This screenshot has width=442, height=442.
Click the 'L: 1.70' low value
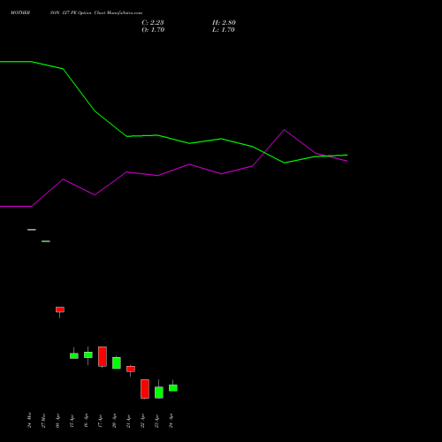click(x=224, y=30)
